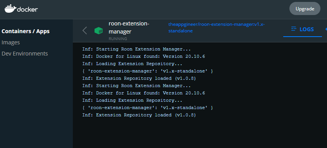Open the LOGS tab
This screenshot has height=148, width=327.
click(302, 29)
